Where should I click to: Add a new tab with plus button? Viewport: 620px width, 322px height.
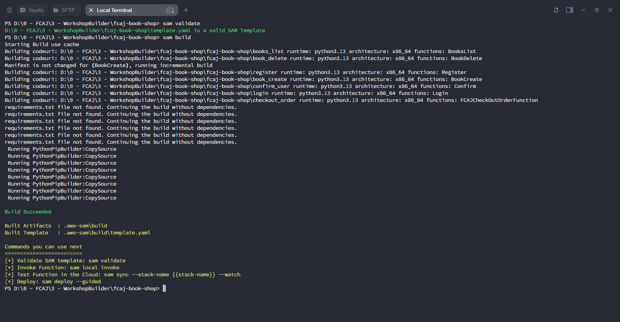(186, 10)
